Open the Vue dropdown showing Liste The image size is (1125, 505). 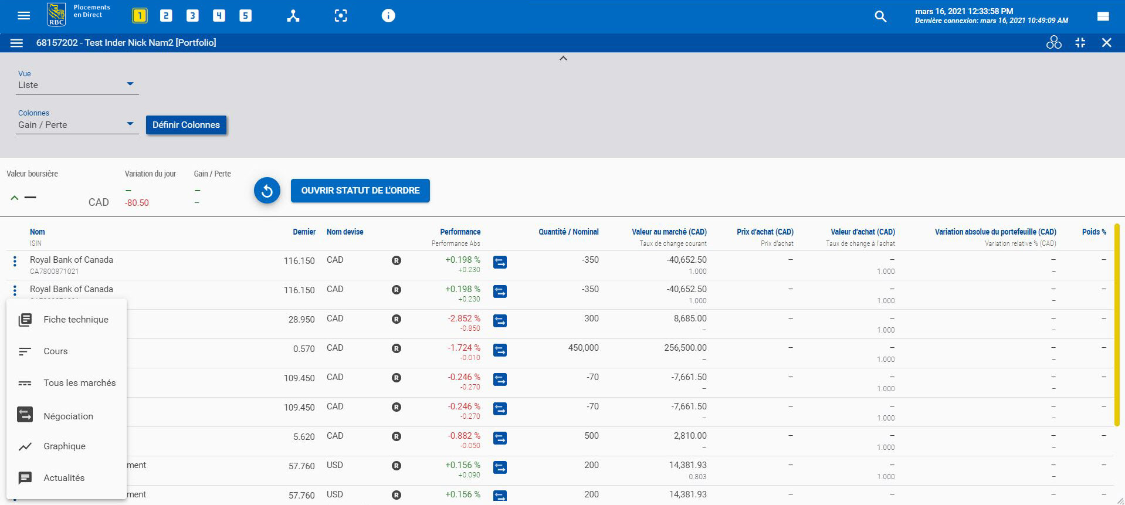pyautogui.click(x=78, y=85)
